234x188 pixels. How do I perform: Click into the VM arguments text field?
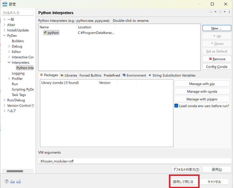(x=135, y=161)
